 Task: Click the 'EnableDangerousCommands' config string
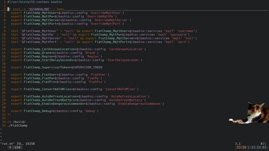pyautogui.click(x=139, y=104)
